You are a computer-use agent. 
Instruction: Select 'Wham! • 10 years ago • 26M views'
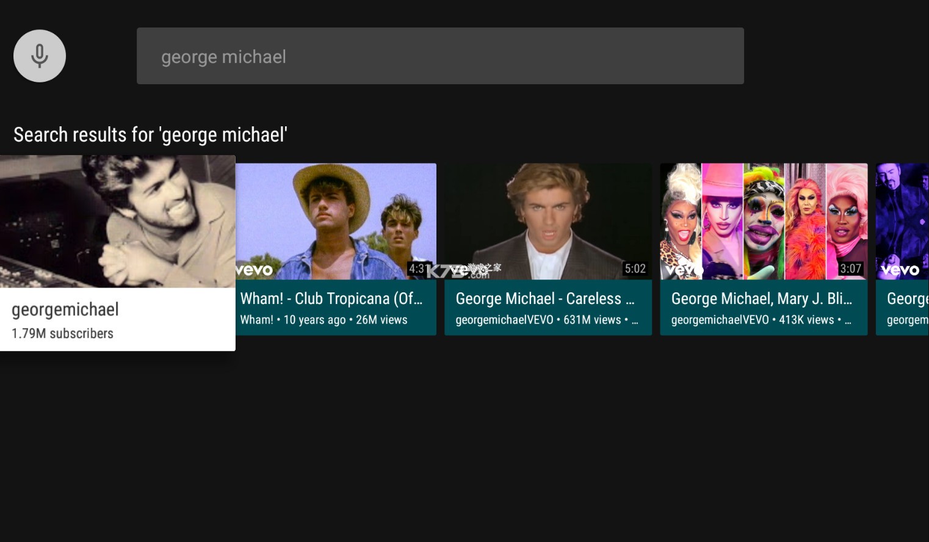[x=324, y=320]
